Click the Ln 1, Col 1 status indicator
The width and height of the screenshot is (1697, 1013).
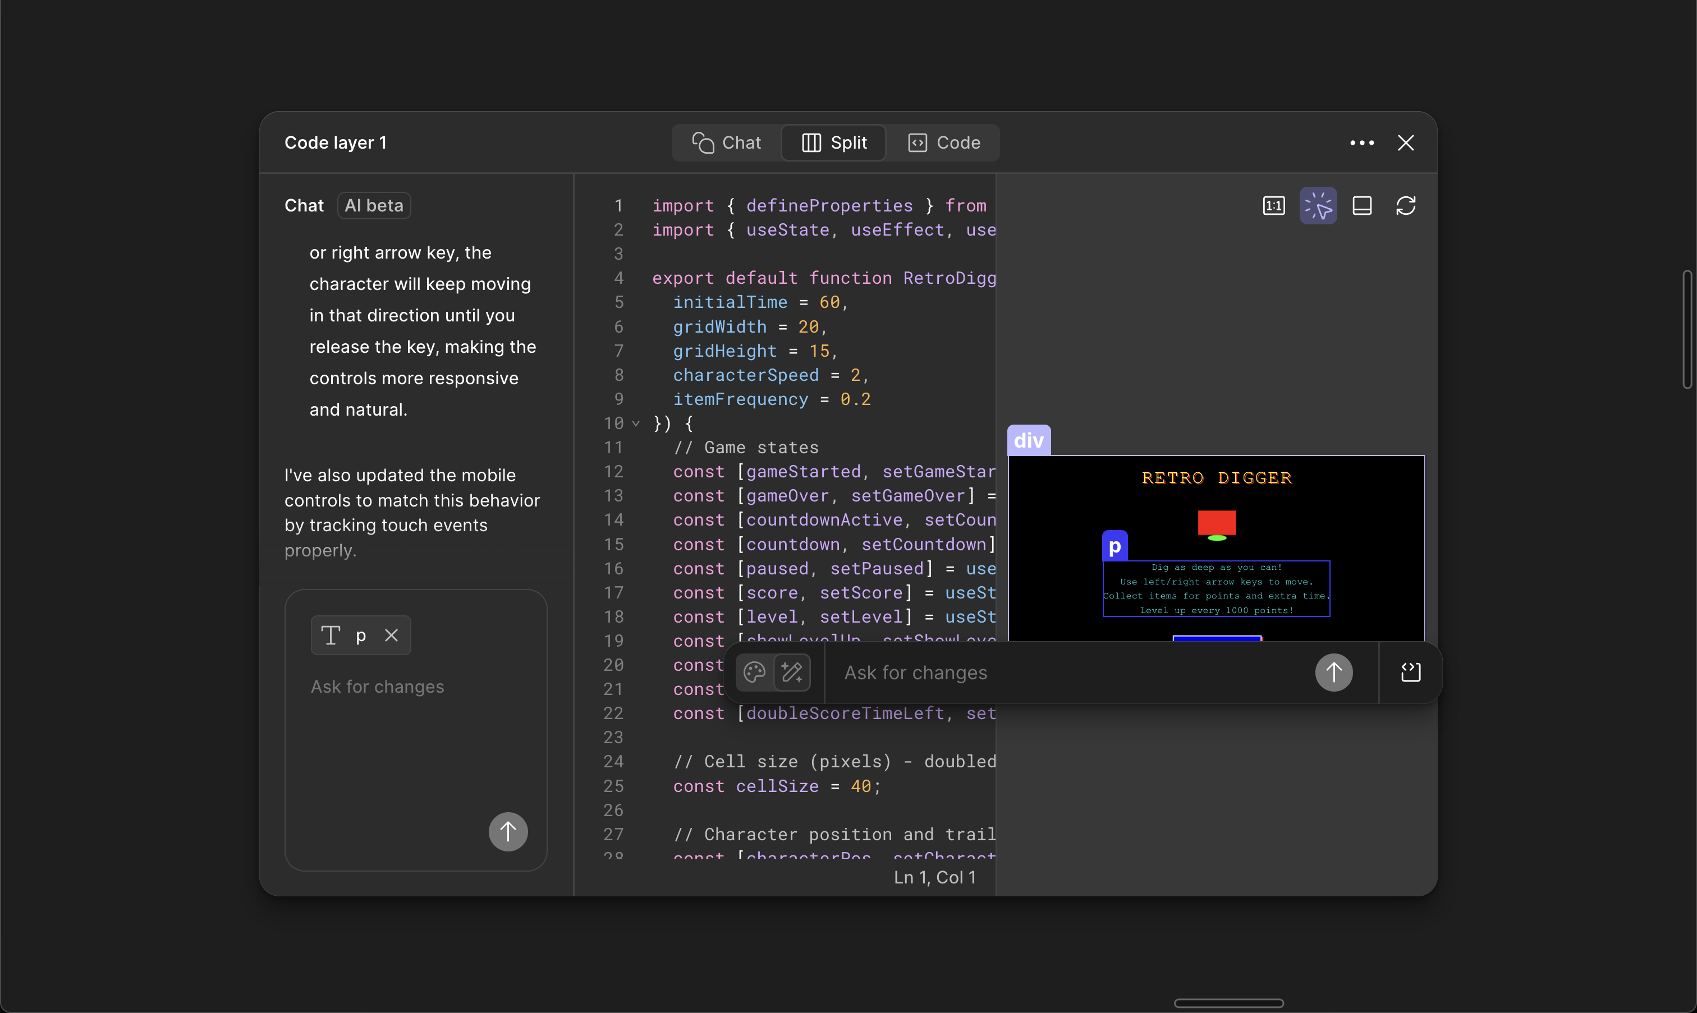(x=935, y=877)
